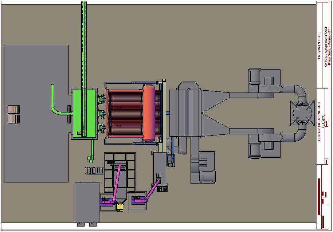Click the ladder beside the steel platform
Image resolution: width=333 pixels, height=232 pixels.
pyautogui.click(x=94, y=170)
